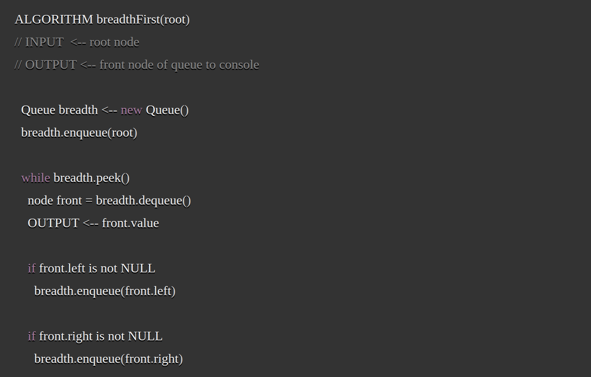Image resolution: width=591 pixels, height=377 pixels.
Task: Click the 'while' keyword
Action: (x=36, y=178)
